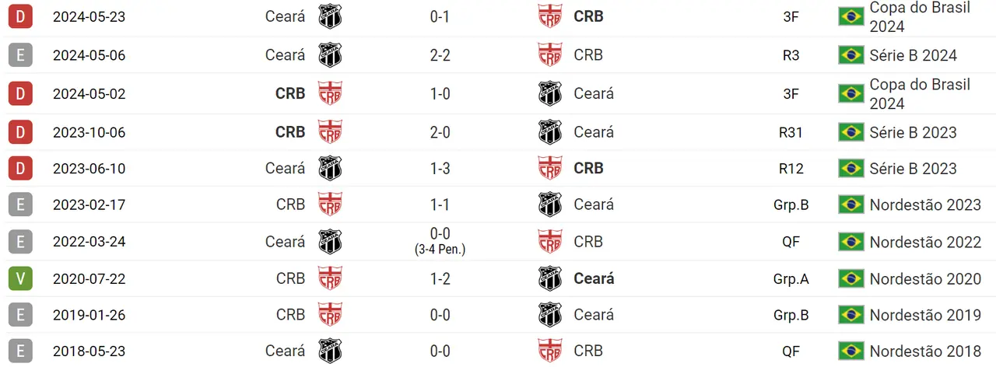Click the 2019-01-26 match date
Screen dimensions: 996x367
pyautogui.click(x=89, y=315)
